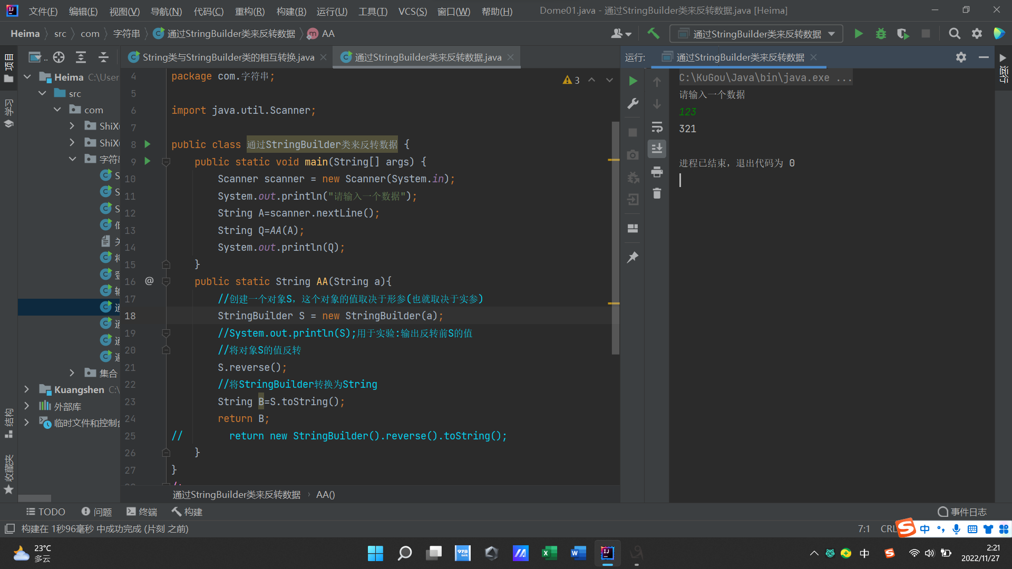Click the editor vertical scrollbar thumb
The height and width of the screenshot is (569, 1012).
coord(615,237)
